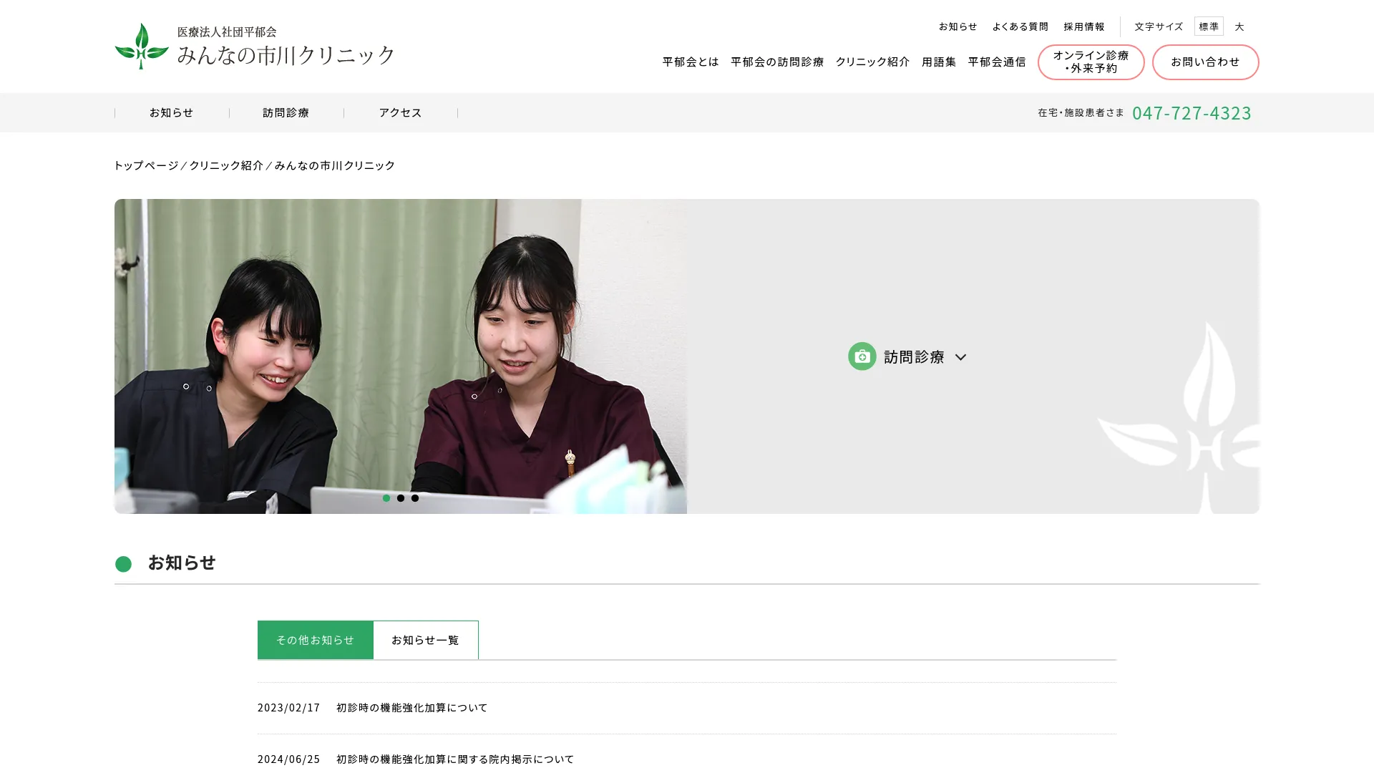Set text size to 標準

pyautogui.click(x=1209, y=26)
